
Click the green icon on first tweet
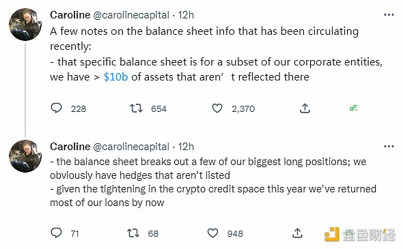point(353,108)
